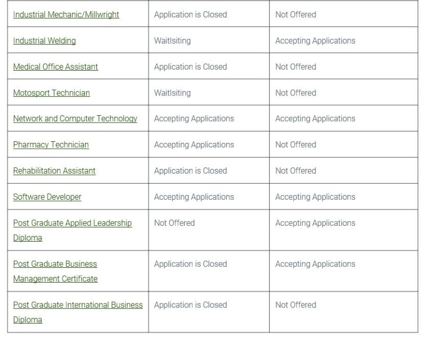Go to Medical Office Assistant program
The width and height of the screenshot is (425, 340).
(56, 67)
